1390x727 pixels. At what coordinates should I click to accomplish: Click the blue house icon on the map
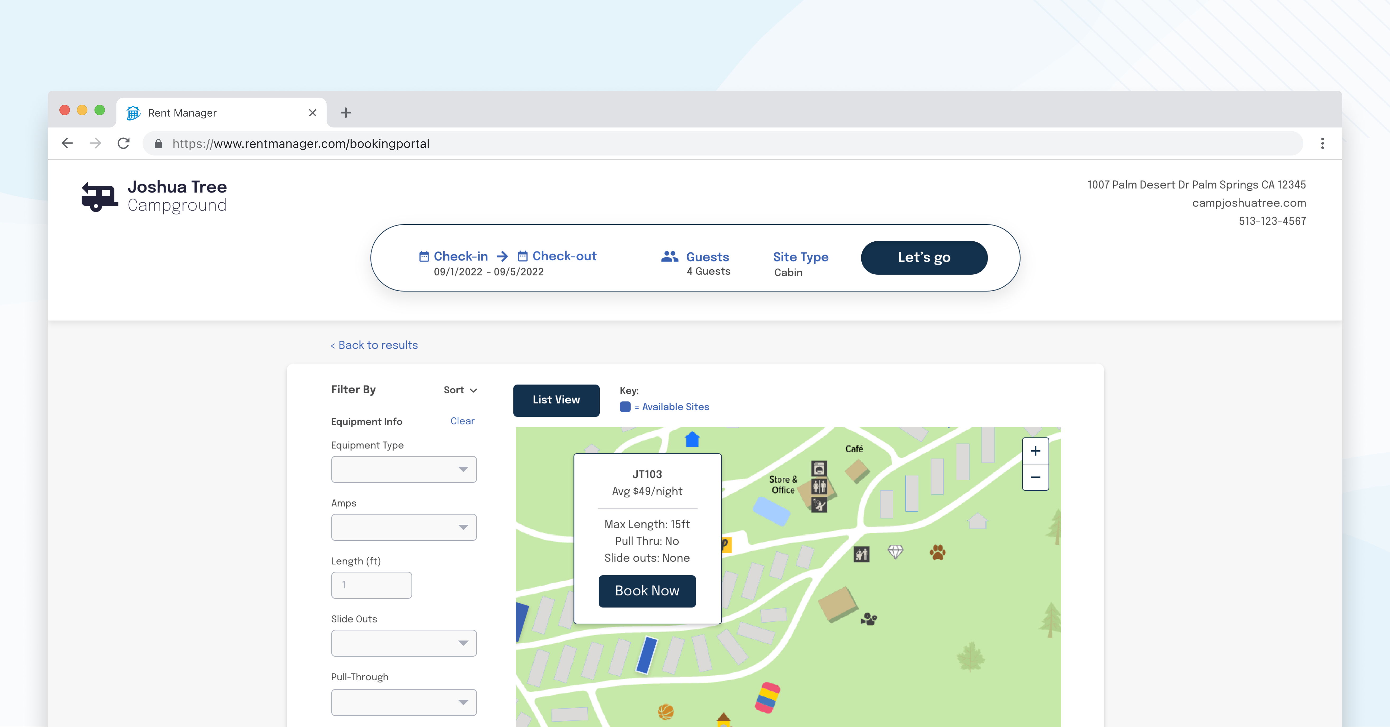pos(692,439)
